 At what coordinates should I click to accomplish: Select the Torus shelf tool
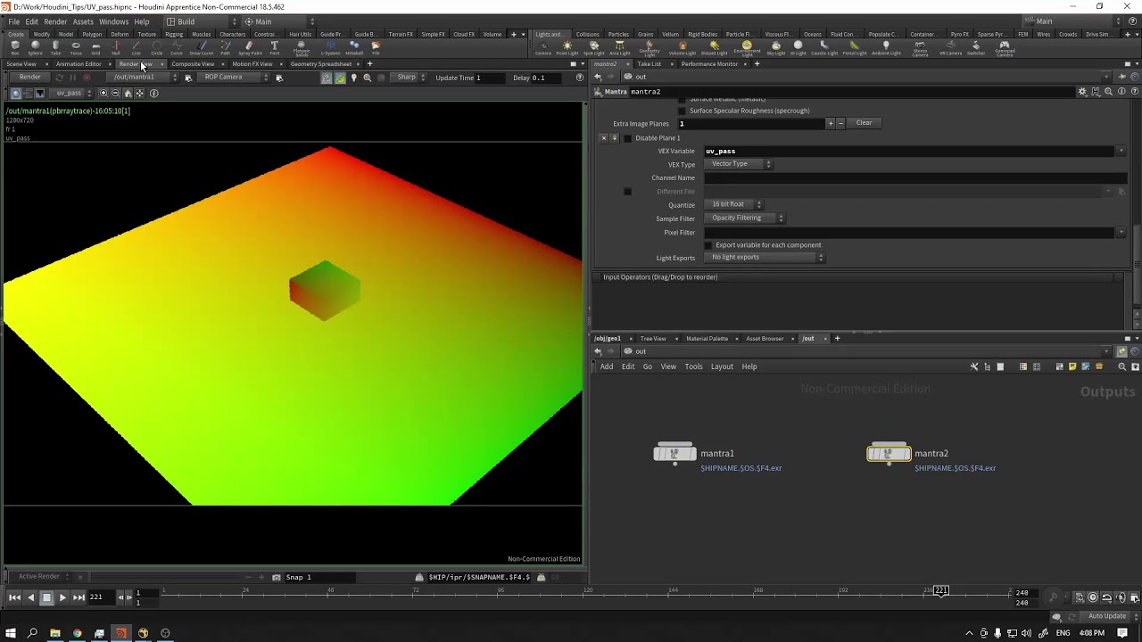point(76,47)
